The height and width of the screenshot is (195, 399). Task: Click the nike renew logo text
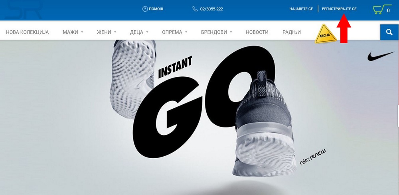tap(313, 157)
